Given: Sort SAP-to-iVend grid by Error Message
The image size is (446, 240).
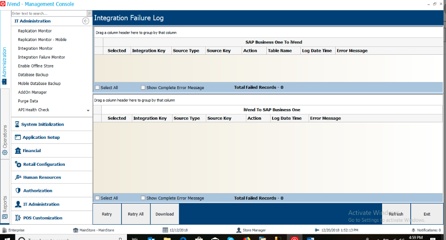Looking at the screenshot, I should click(x=389, y=51).
